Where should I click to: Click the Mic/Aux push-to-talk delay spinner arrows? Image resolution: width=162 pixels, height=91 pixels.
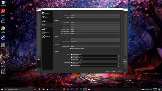point(118,59)
